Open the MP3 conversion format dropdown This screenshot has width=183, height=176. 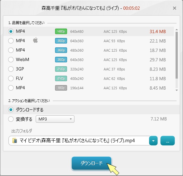pyautogui.click(x=55, y=119)
